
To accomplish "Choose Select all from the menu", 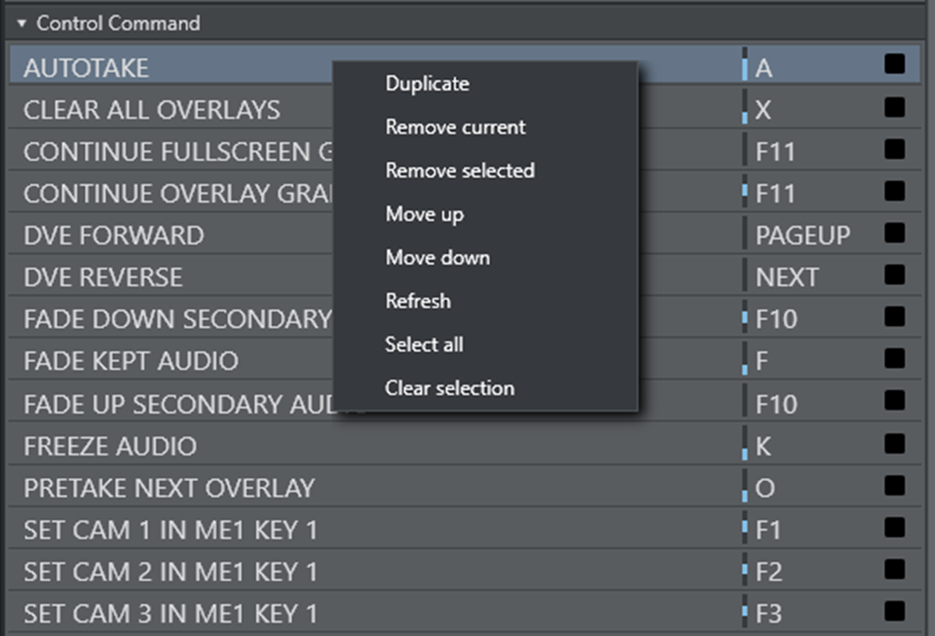I will [423, 345].
